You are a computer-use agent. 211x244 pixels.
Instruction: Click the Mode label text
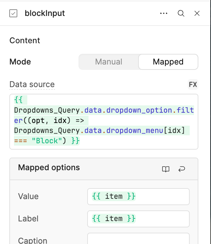pyautogui.click(x=20, y=62)
